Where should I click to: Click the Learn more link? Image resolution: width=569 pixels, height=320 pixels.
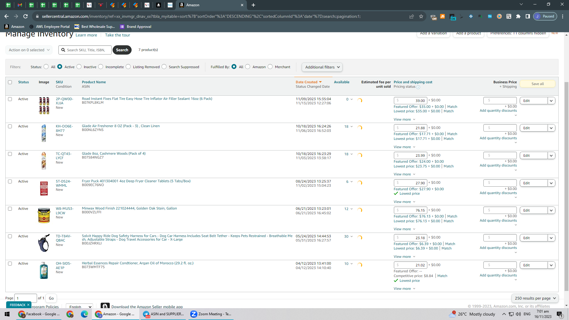coord(86,35)
